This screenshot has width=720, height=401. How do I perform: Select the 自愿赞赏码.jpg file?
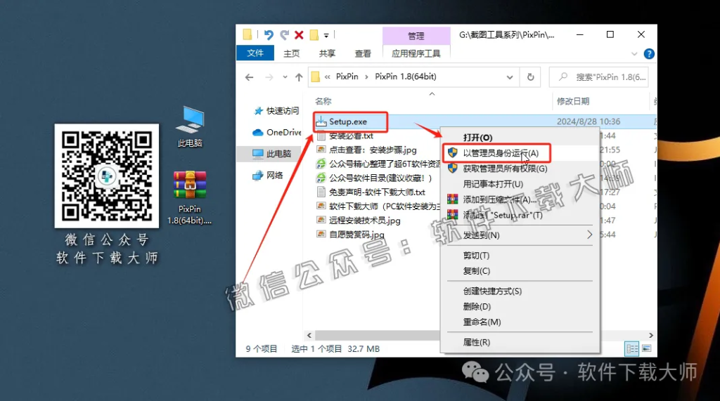pos(351,235)
